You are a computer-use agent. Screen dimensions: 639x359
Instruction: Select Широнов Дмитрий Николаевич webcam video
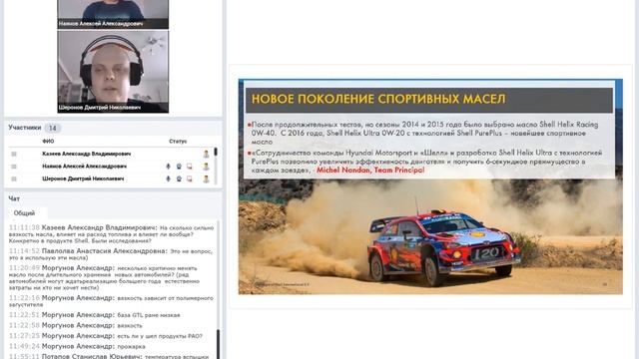pyautogui.click(x=113, y=72)
